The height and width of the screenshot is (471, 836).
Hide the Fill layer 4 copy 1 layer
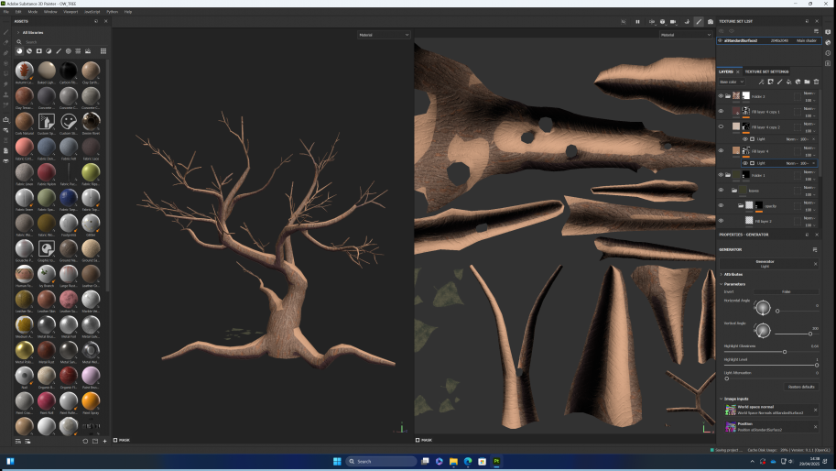[x=721, y=111]
